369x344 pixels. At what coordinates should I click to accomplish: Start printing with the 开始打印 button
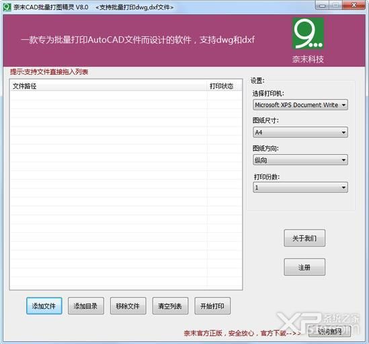tap(212, 306)
